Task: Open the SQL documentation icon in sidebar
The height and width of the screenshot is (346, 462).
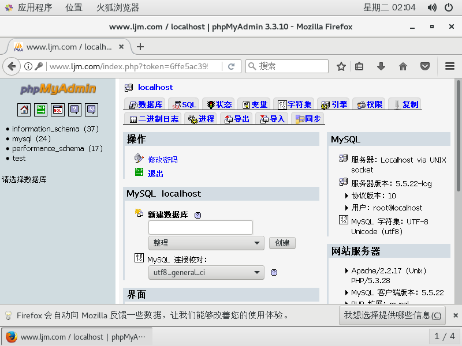Action: 91,110
